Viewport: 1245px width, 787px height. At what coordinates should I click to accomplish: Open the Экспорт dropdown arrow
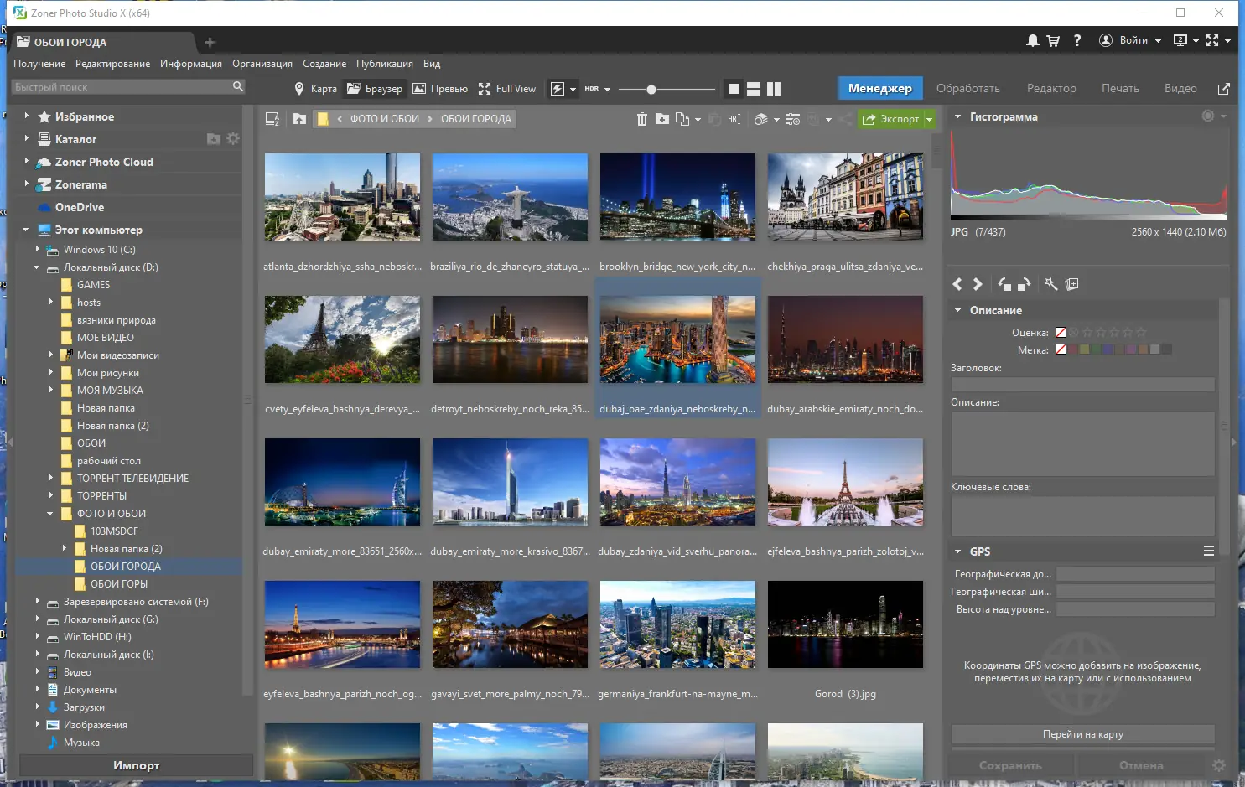929,119
